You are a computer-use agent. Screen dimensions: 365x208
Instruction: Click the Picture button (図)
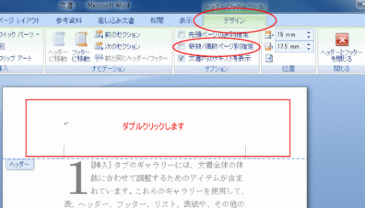pos(2,47)
